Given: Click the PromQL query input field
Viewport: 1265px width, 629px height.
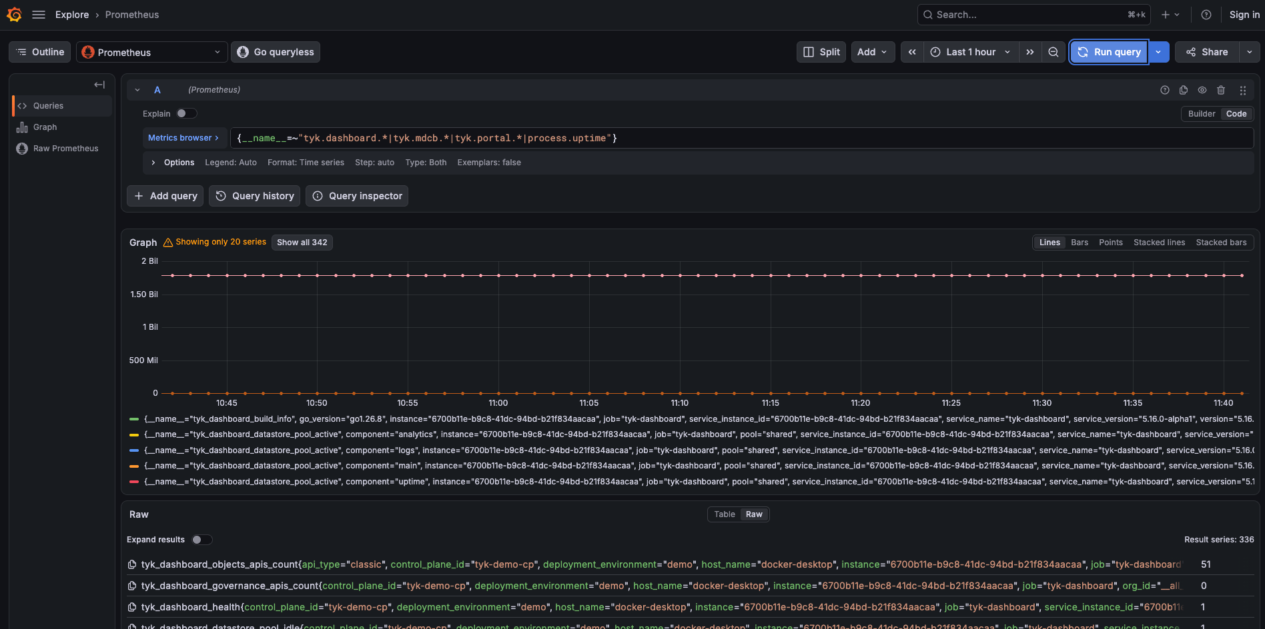Looking at the screenshot, I should pyautogui.click(x=742, y=138).
